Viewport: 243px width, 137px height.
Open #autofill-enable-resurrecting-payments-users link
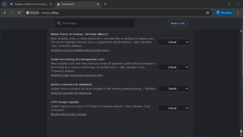point(77,75)
